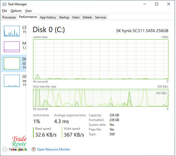Switch to the App history tab
Image resolution: width=176 pixels, height=156 pixels.
click(x=48, y=17)
